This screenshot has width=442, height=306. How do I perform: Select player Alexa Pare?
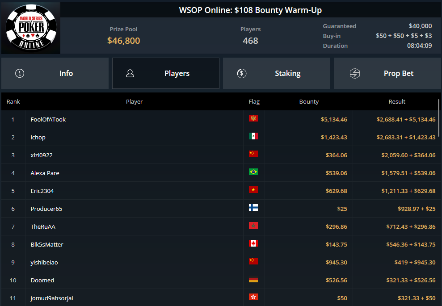[45, 173]
